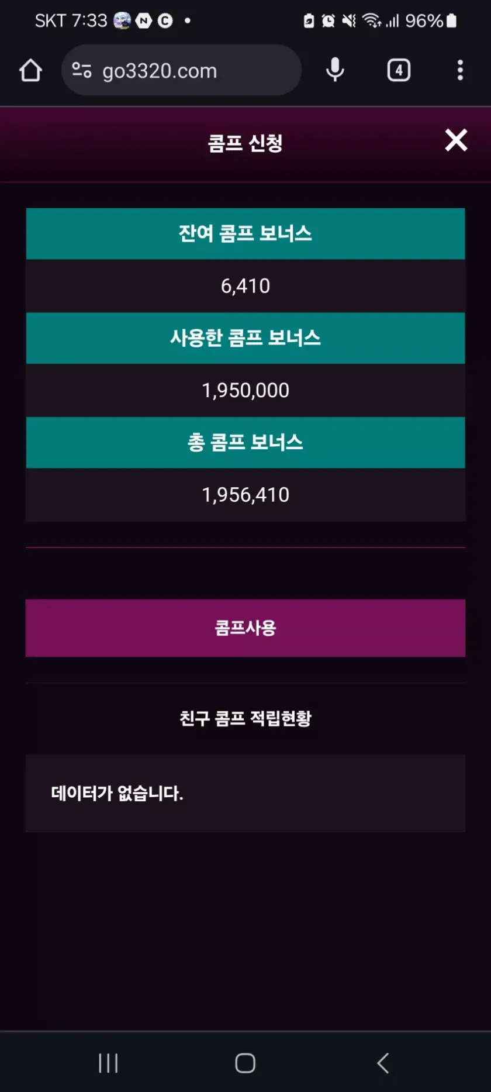Tap the Android home navigation button
The width and height of the screenshot is (491, 1092).
pyautogui.click(x=245, y=1063)
